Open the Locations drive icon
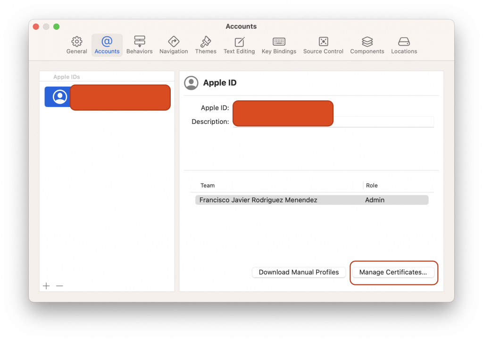The height and width of the screenshot is (340, 483). 404,42
